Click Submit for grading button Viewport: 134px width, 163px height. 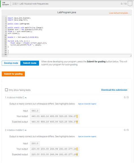click(x=13, y=74)
